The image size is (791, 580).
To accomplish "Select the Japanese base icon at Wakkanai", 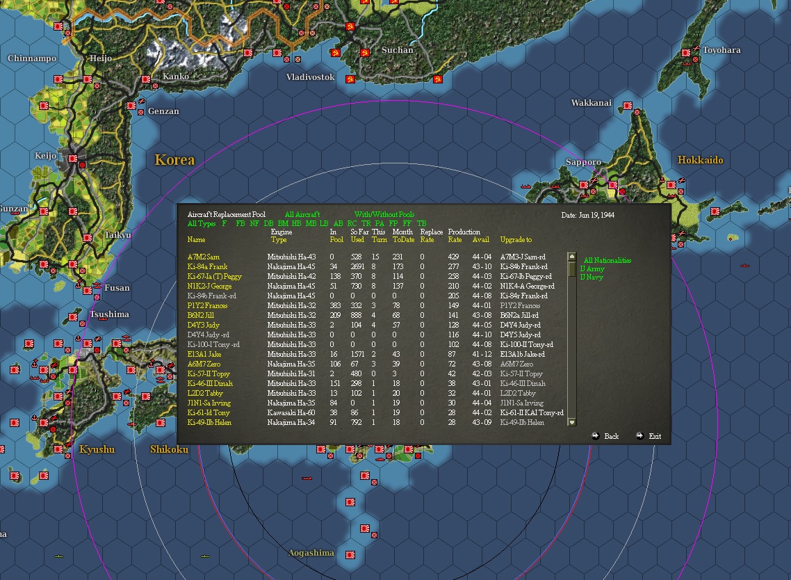I will click(x=628, y=106).
